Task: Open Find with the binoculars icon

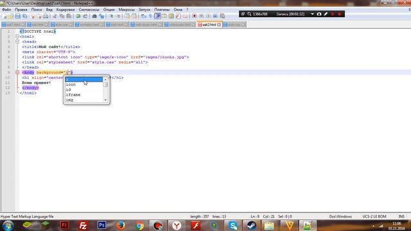Action: [94, 16]
